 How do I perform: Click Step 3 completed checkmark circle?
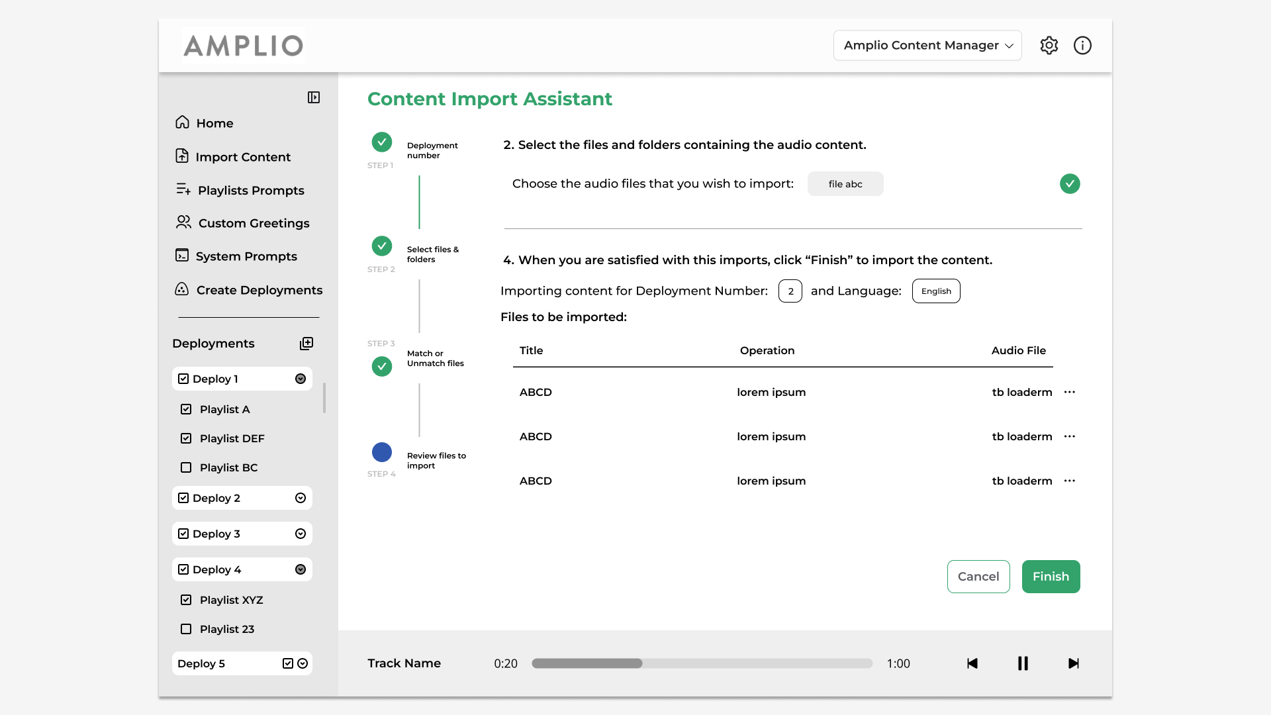coord(382,366)
